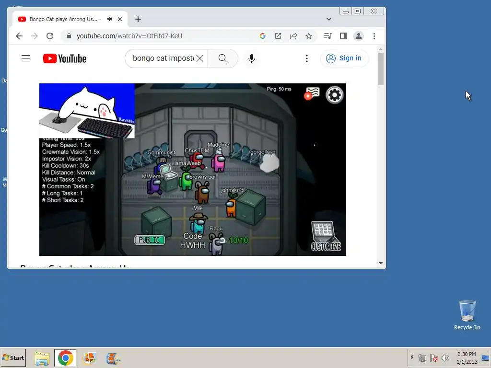Show hidden tray icons arrow

[x=412, y=357]
